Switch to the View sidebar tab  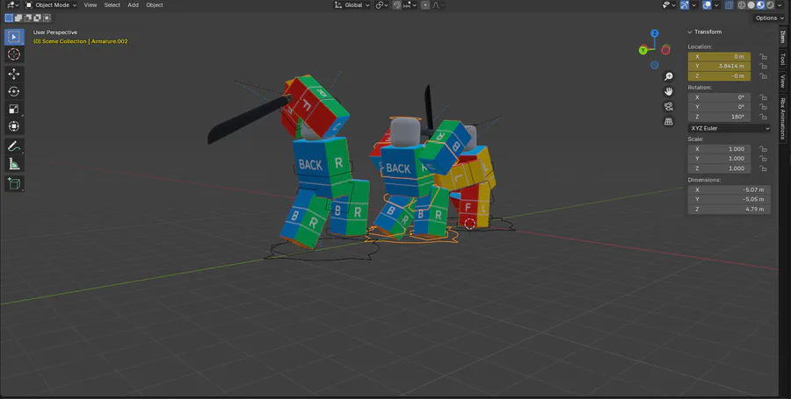pos(782,81)
